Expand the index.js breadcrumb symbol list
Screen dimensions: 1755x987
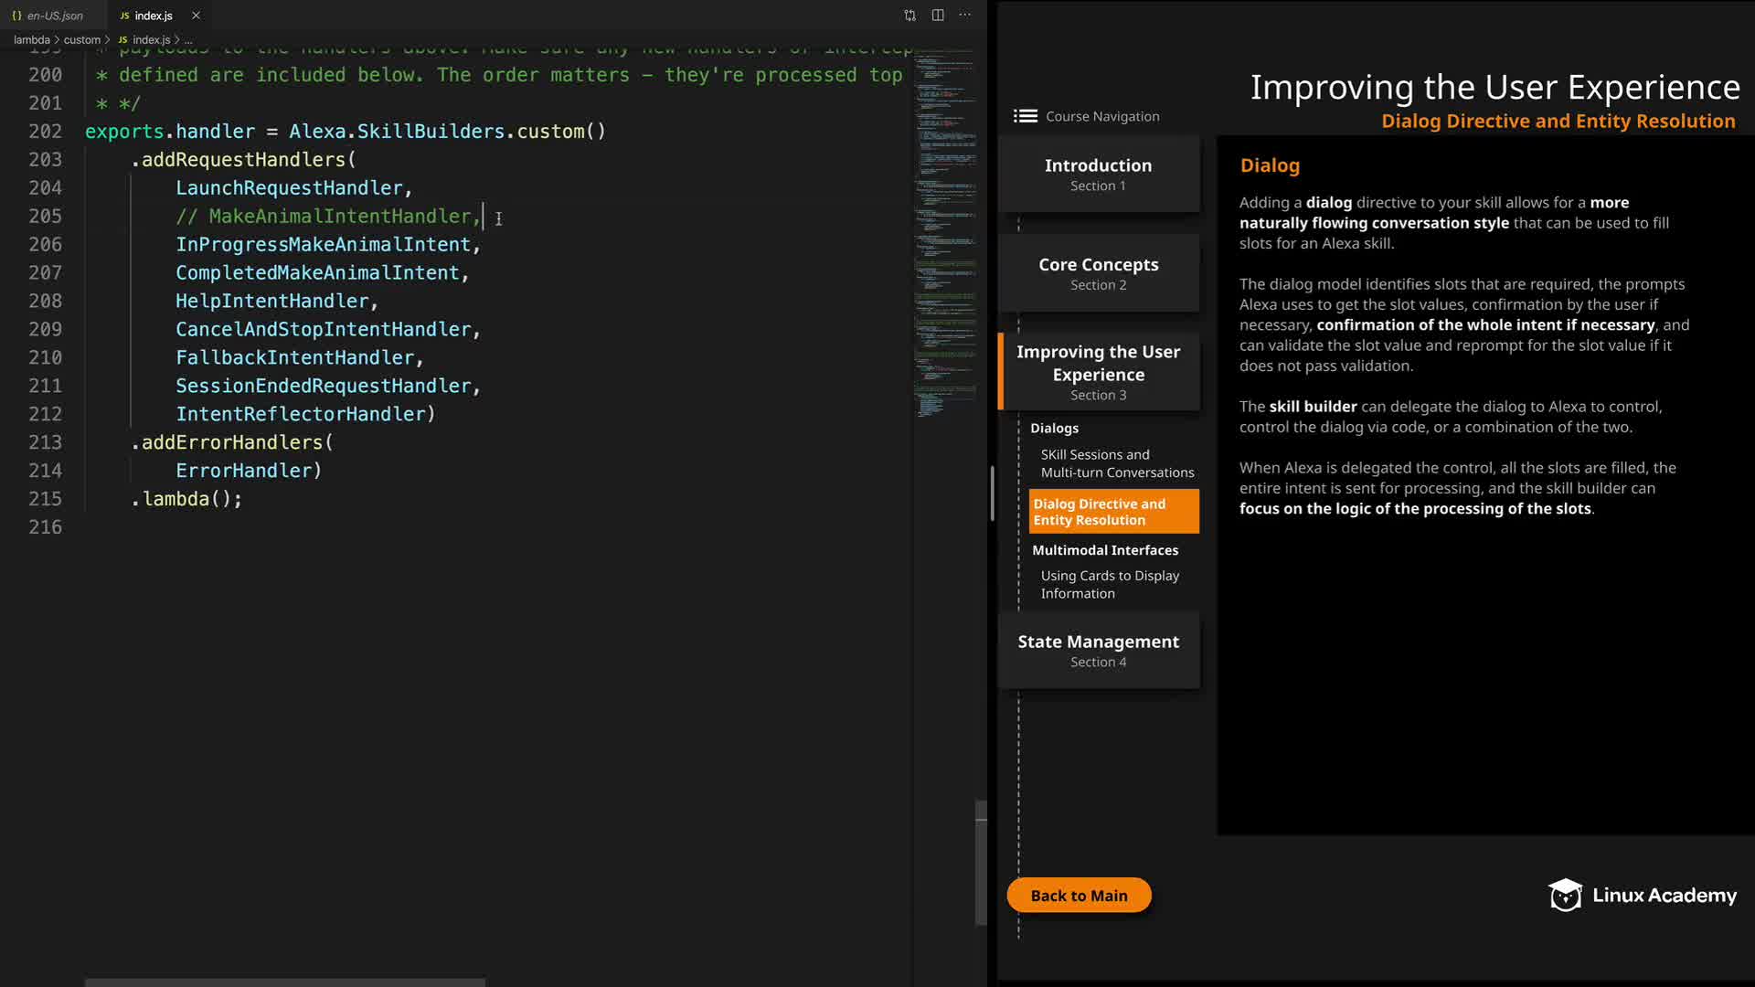pos(188,40)
